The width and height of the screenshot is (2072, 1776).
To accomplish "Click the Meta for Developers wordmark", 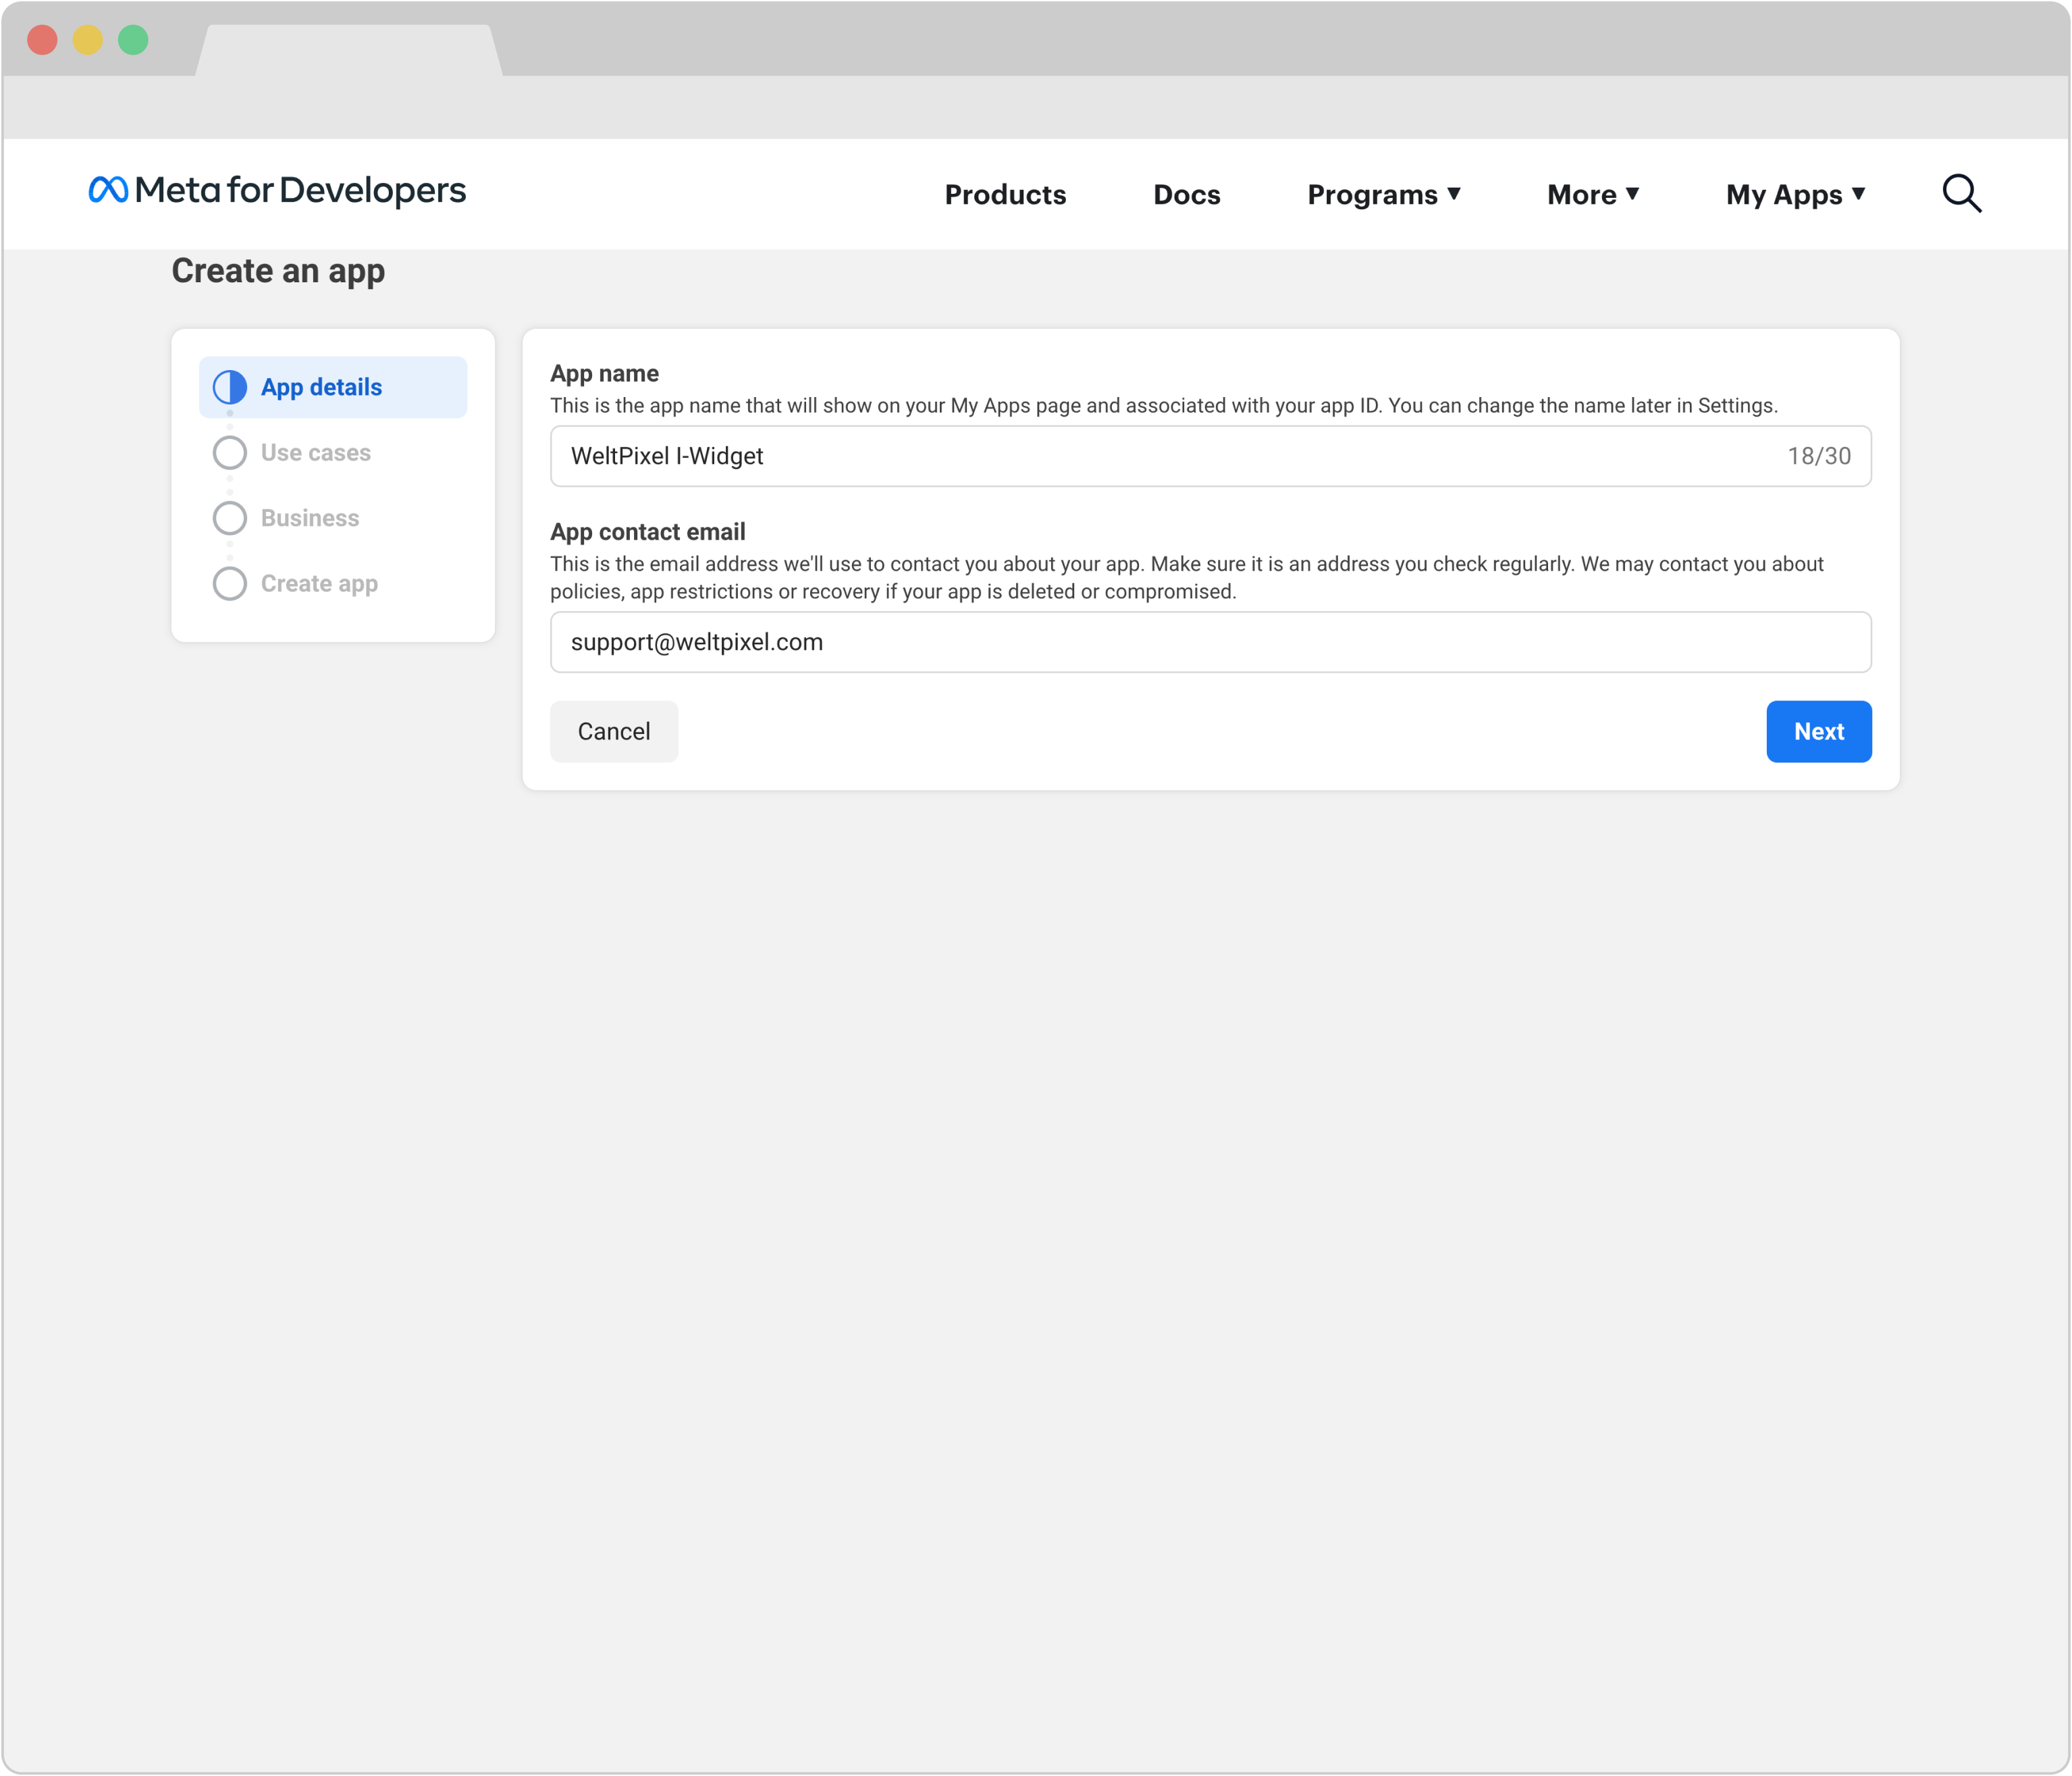I will 300,190.
